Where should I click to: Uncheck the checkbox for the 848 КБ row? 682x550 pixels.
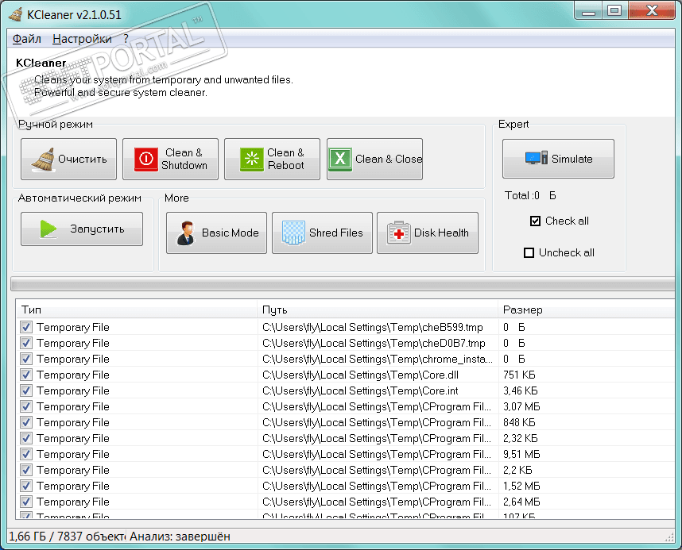(26, 422)
